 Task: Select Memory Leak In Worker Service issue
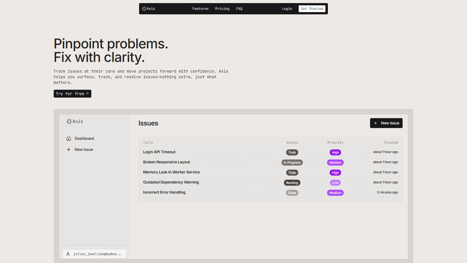coord(171,172)
